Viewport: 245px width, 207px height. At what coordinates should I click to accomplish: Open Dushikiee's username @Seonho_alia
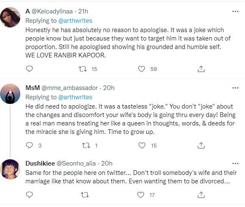tap(76, 163)
